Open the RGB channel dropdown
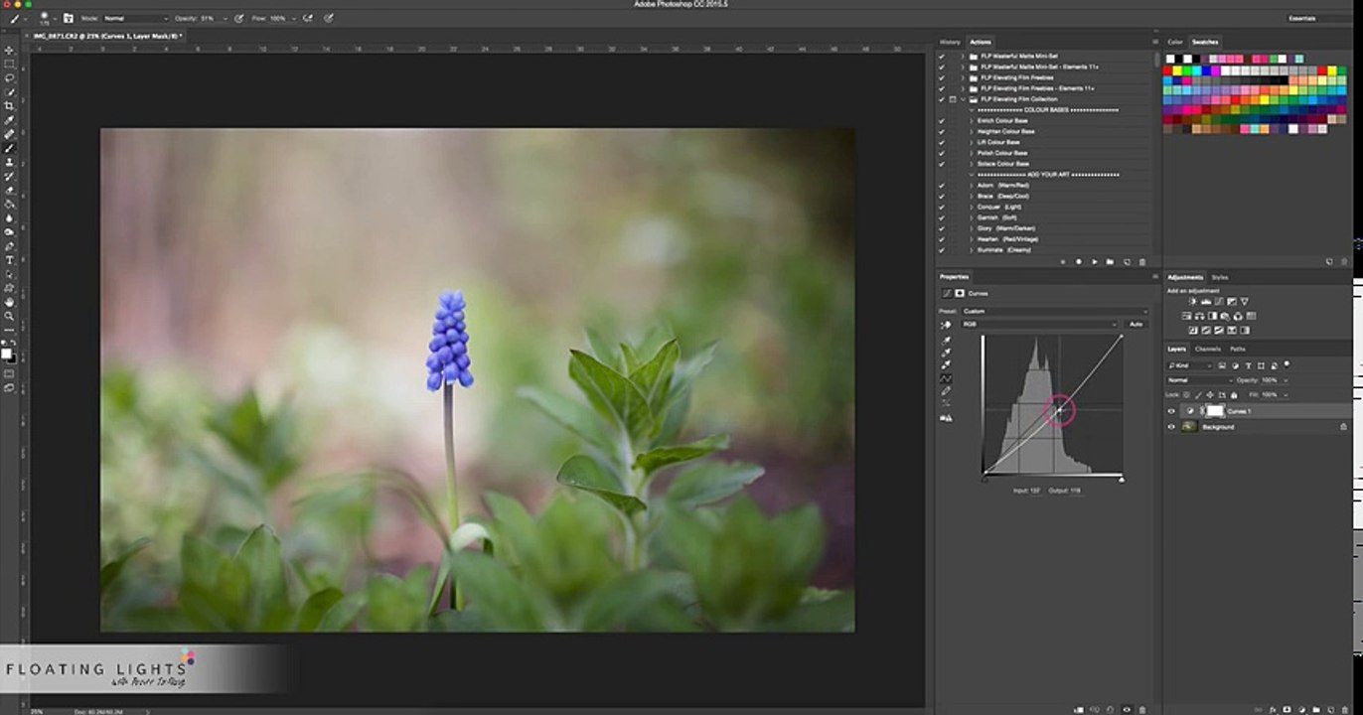Image resolution: width=1363 pixels, height=715 pixels. (x=1039, y=325)
